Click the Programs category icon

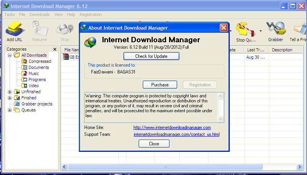[24, 80]
